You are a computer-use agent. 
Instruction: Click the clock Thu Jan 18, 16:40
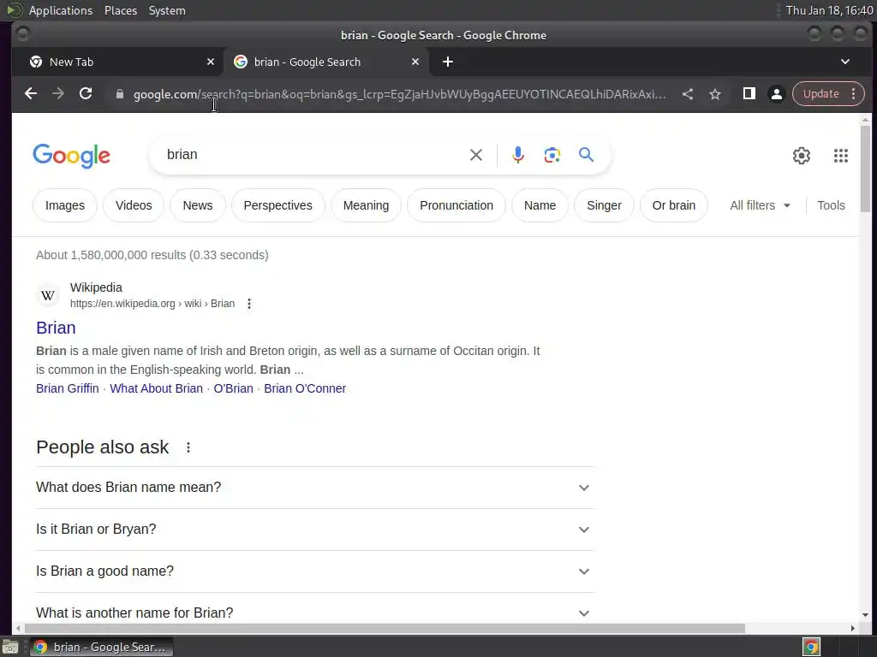point(829,10)
